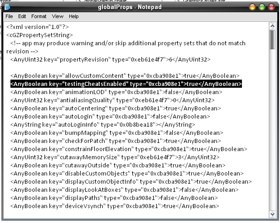Viewport: 280px width, 223px height.
Task: Open the File menu
Action: (x=9, y=16)
